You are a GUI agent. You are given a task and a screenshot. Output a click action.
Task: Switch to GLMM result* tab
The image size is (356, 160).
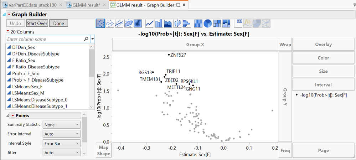point(86,5)
